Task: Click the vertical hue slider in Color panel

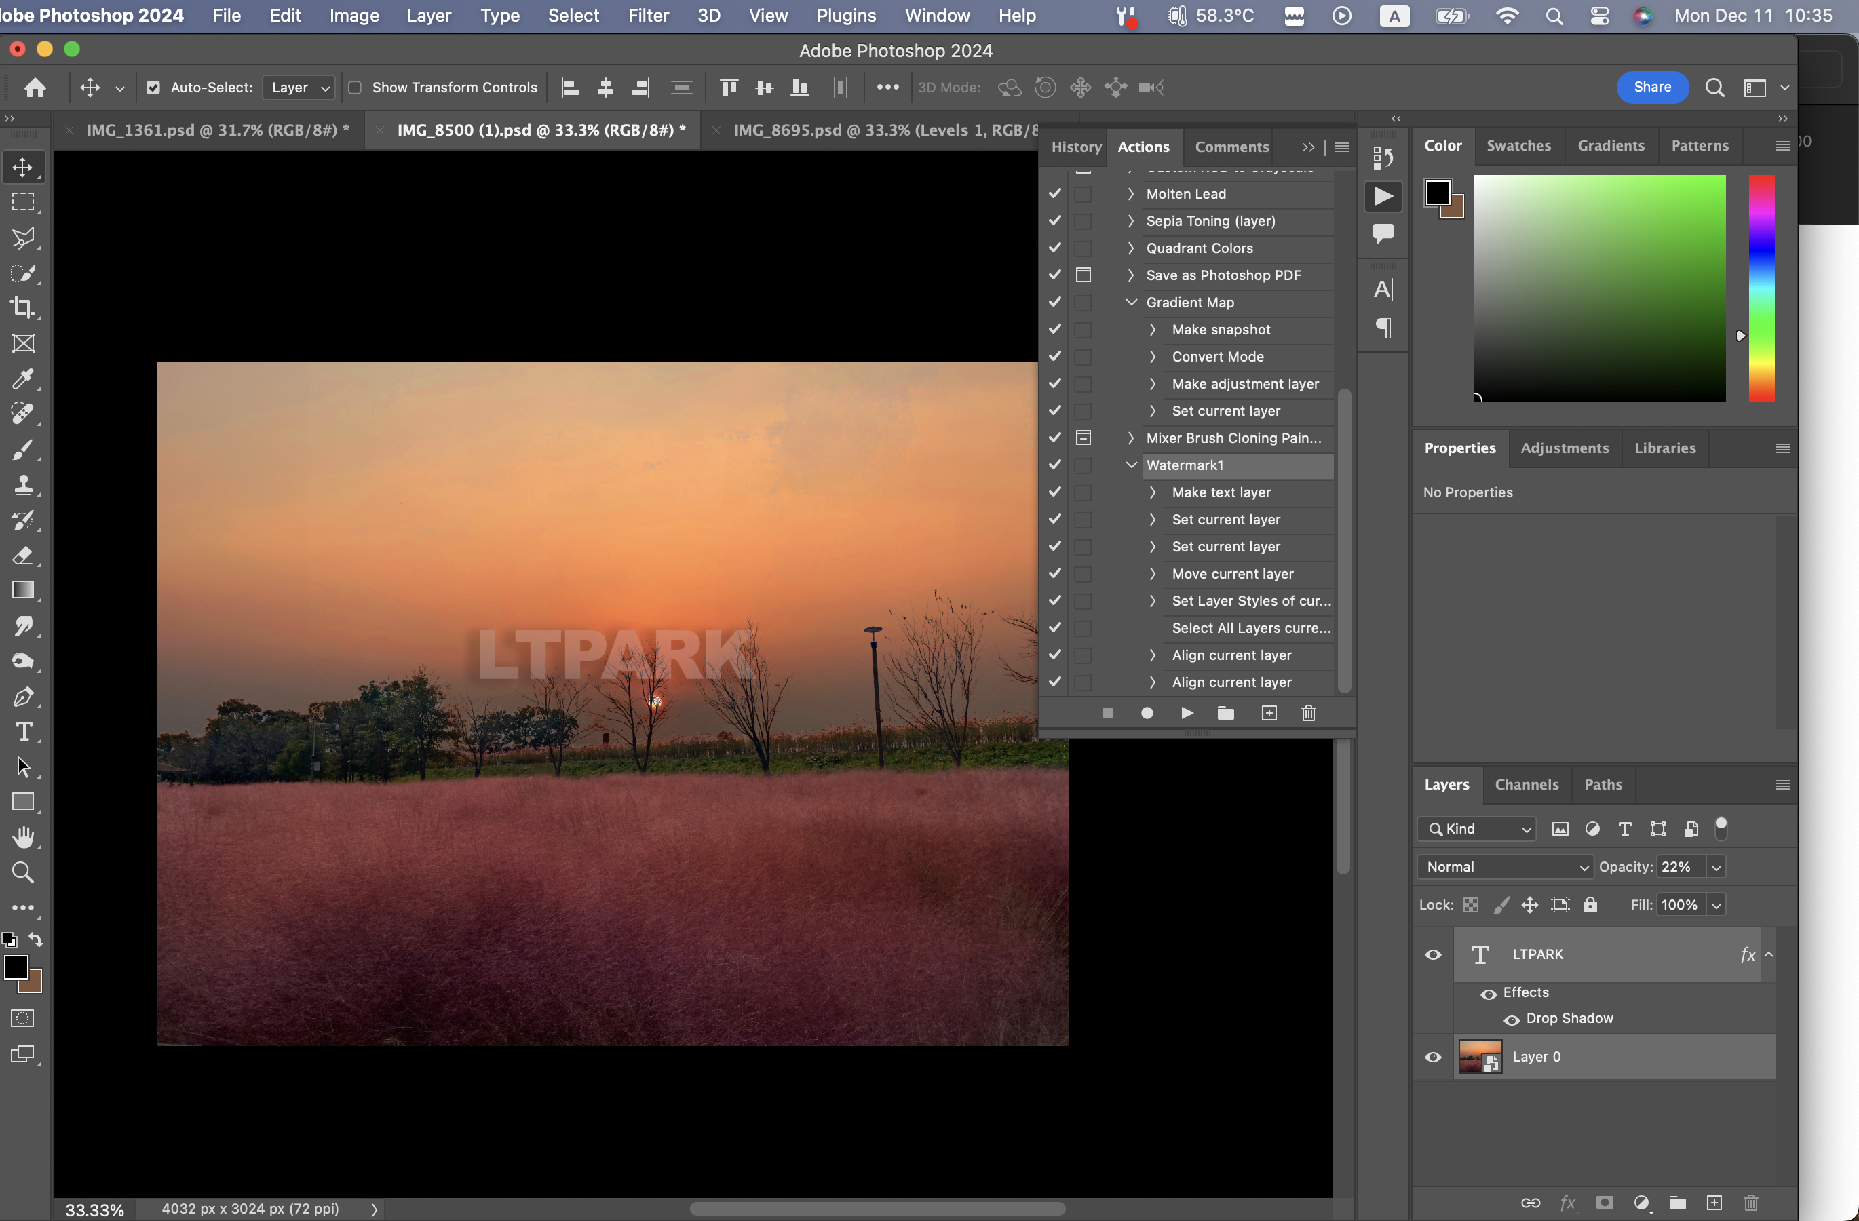Action: coord(1761,288)
